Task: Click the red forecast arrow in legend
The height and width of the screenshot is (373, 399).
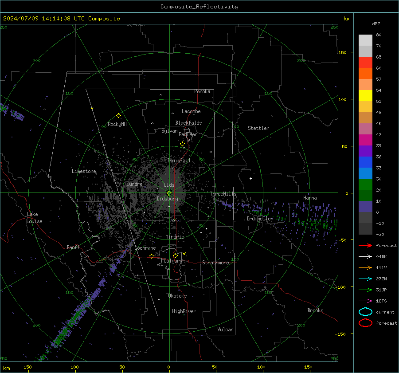Action: [x=366, y=245]
